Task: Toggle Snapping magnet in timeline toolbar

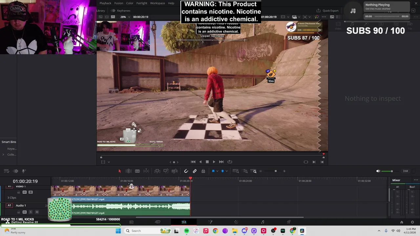Action: tap(186, 171)
